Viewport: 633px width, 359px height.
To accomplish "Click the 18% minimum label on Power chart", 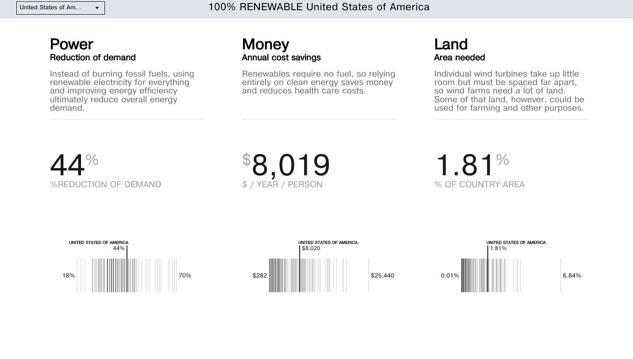I will pos(69,276).
